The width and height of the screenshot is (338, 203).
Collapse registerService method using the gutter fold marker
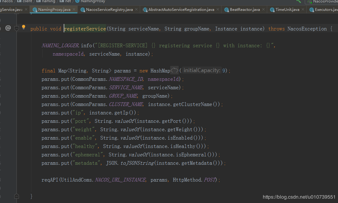(x=16, y=28)
